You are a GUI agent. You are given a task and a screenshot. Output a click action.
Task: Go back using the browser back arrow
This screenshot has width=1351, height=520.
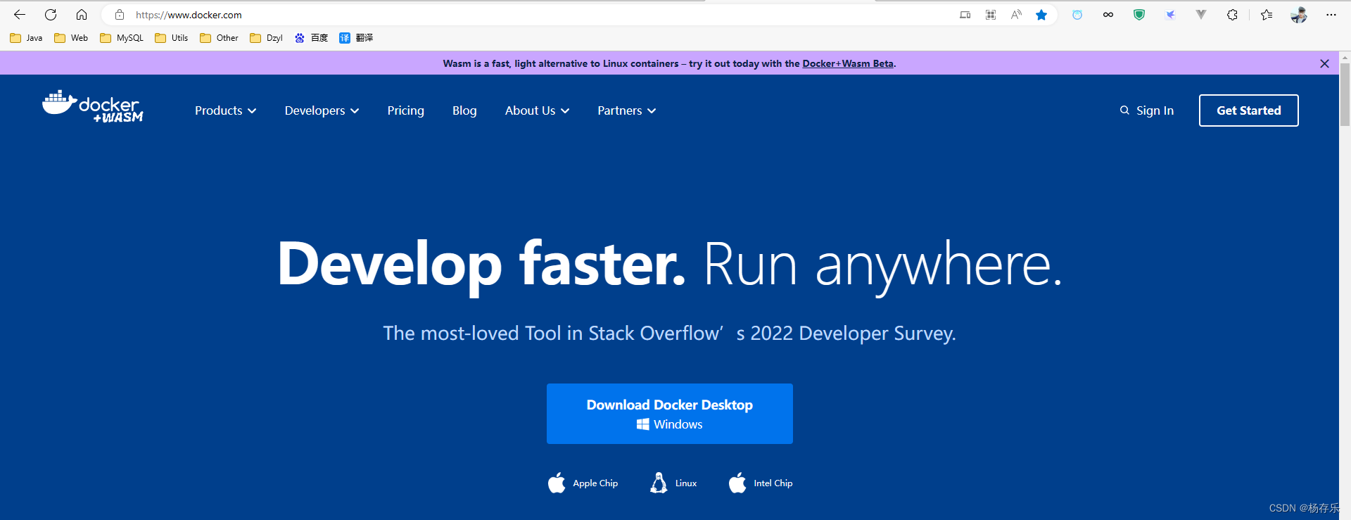[20, 15]
